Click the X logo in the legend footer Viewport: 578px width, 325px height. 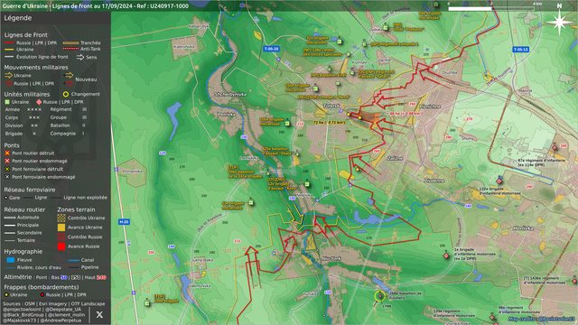99,315
